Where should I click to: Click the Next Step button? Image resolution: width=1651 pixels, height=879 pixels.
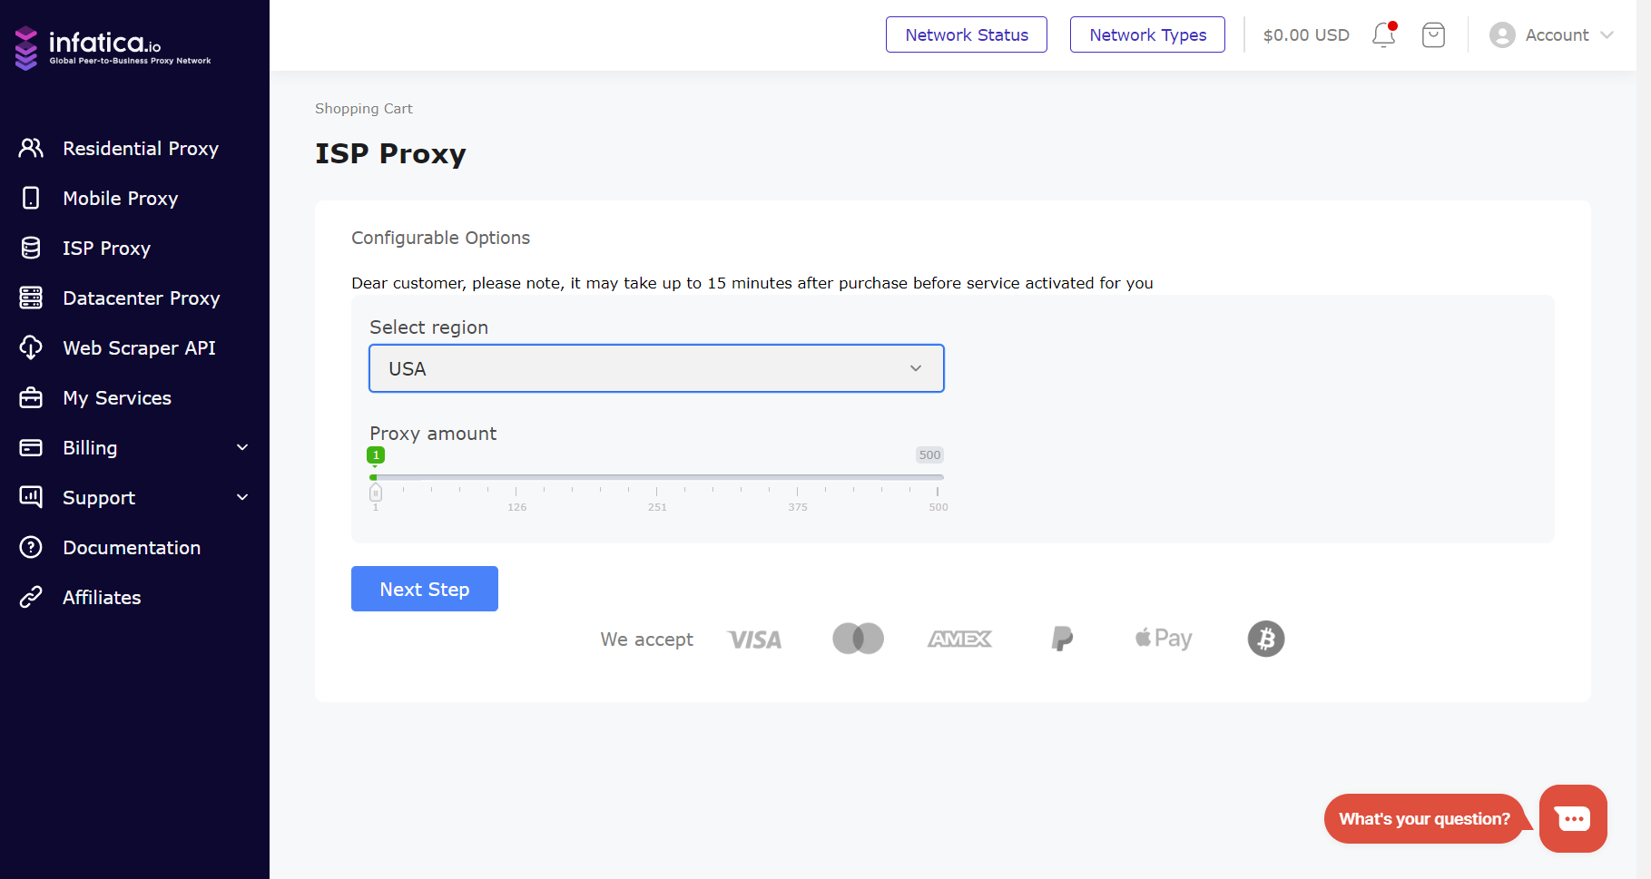point(425,589)
